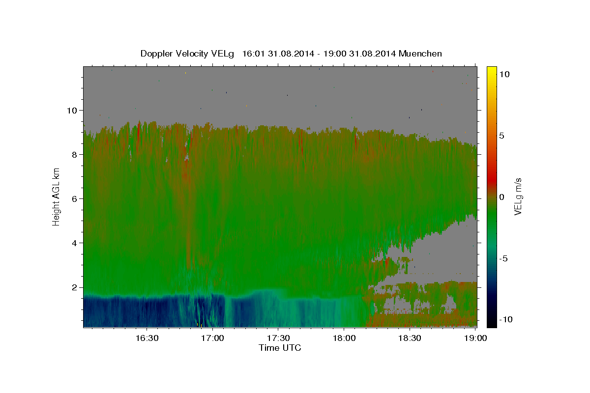
Task: Click the 18:00 time tick label
Action: pos(344,338)
